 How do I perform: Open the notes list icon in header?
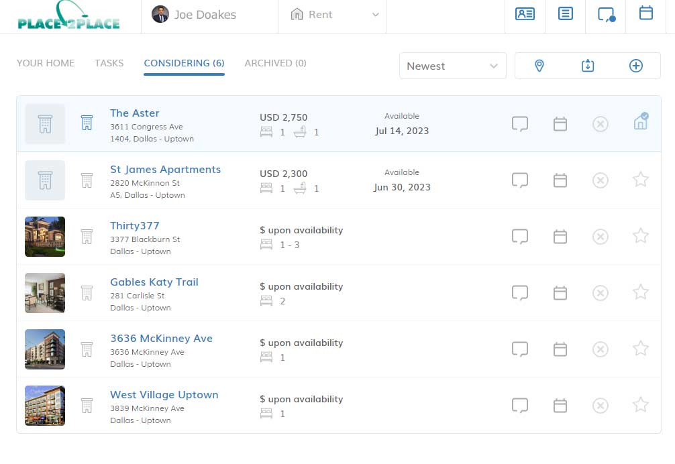(565, 14)
